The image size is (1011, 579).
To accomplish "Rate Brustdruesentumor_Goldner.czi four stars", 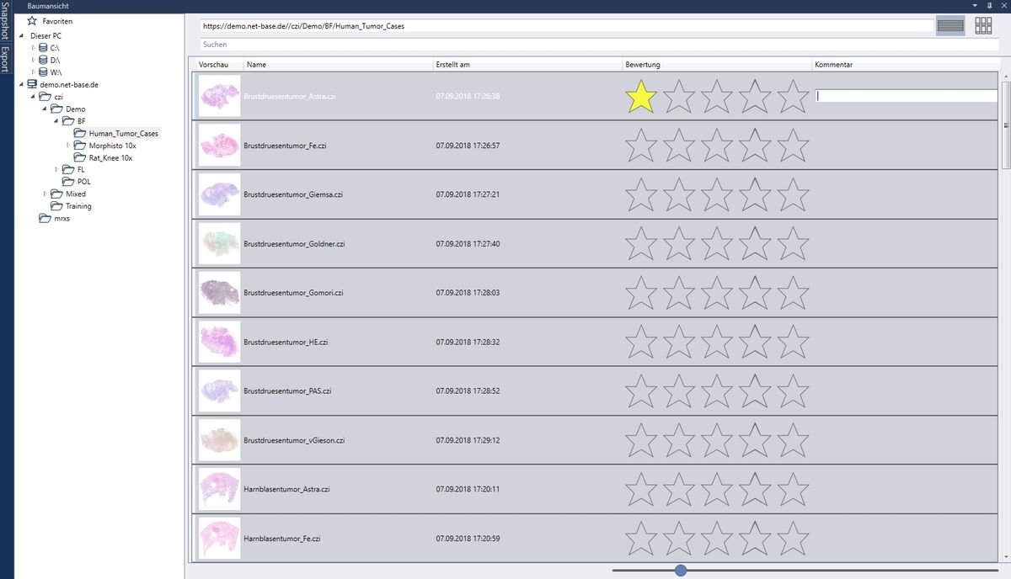I will pos(755,243).
